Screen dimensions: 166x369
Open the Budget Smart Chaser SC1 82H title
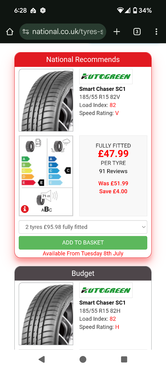click(x=103, y=303)
